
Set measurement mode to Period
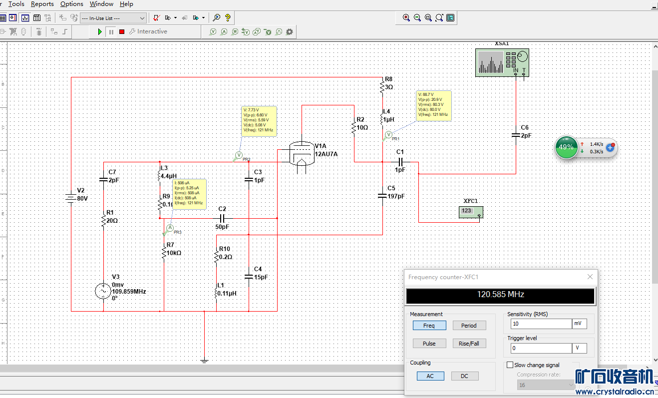tap(469, 326)
